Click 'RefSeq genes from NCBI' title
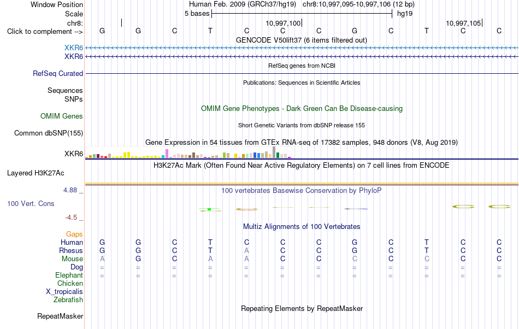 point(302,66)
